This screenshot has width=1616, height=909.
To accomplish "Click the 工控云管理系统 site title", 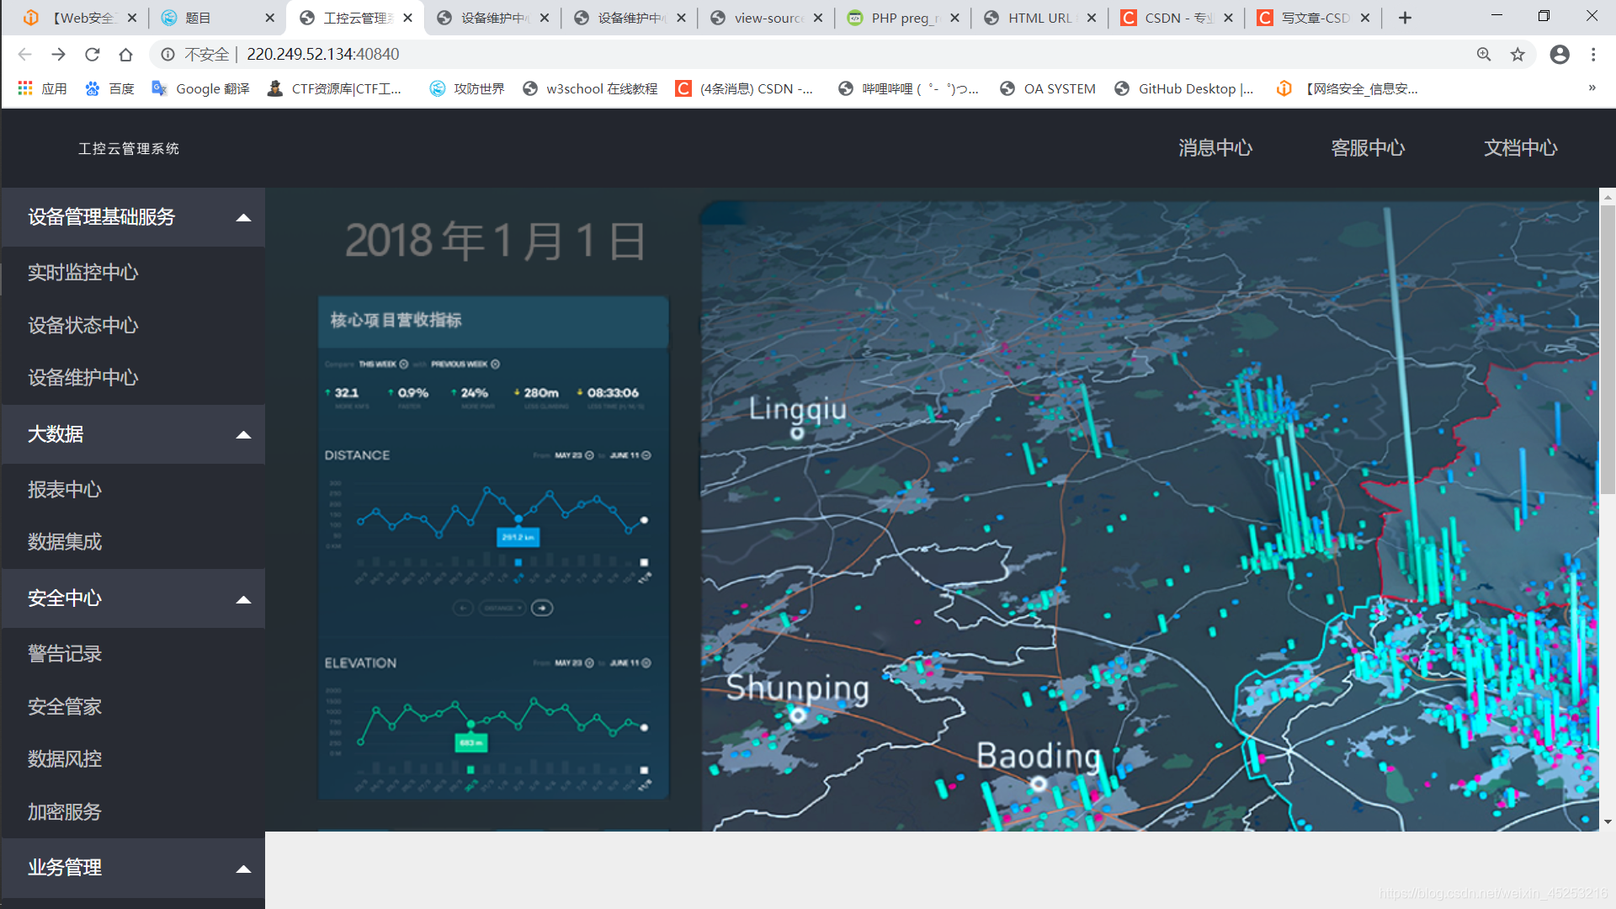I will click(x=129, y=149).
